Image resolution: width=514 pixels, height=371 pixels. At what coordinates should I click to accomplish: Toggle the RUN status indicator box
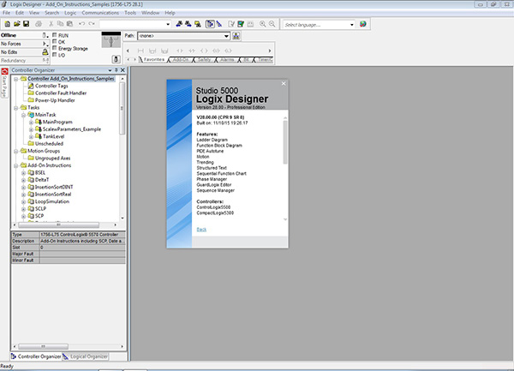tap(55, 35)
